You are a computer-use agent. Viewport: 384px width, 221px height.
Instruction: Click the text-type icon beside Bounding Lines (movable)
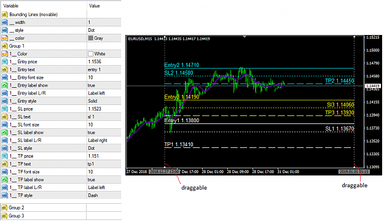click(5, 15)
